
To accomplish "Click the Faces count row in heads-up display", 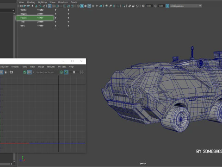I will tap(35, 18).
